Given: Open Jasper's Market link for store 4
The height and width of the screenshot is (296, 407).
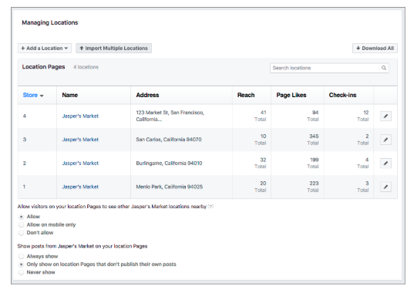Looking at the screenshot, I should [80, 116].
